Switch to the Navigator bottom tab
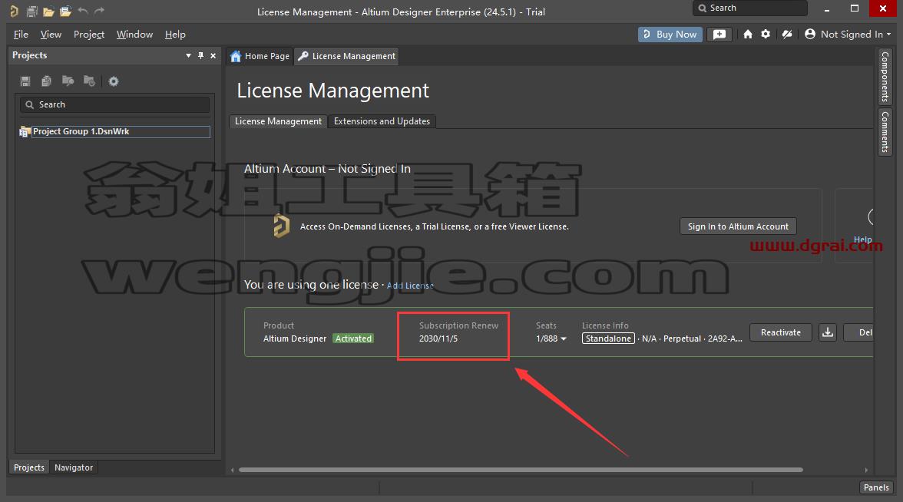The image size is (903, 502). coord(74,467)
